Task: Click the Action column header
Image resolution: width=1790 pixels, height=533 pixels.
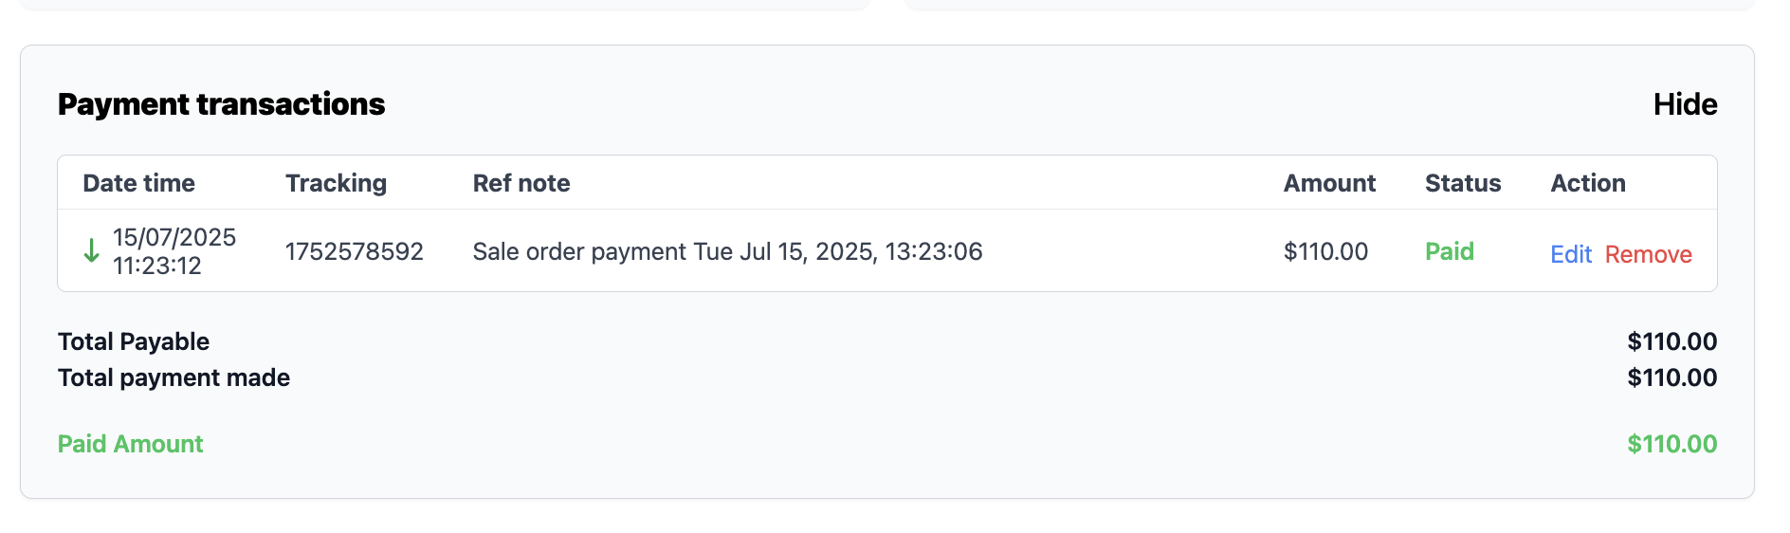Action: 1588,183
